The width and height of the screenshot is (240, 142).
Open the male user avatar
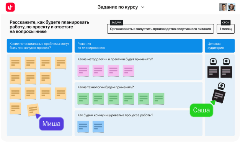(223, 7)
